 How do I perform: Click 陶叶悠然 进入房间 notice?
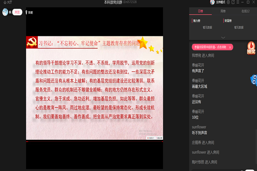coord(205,162)
